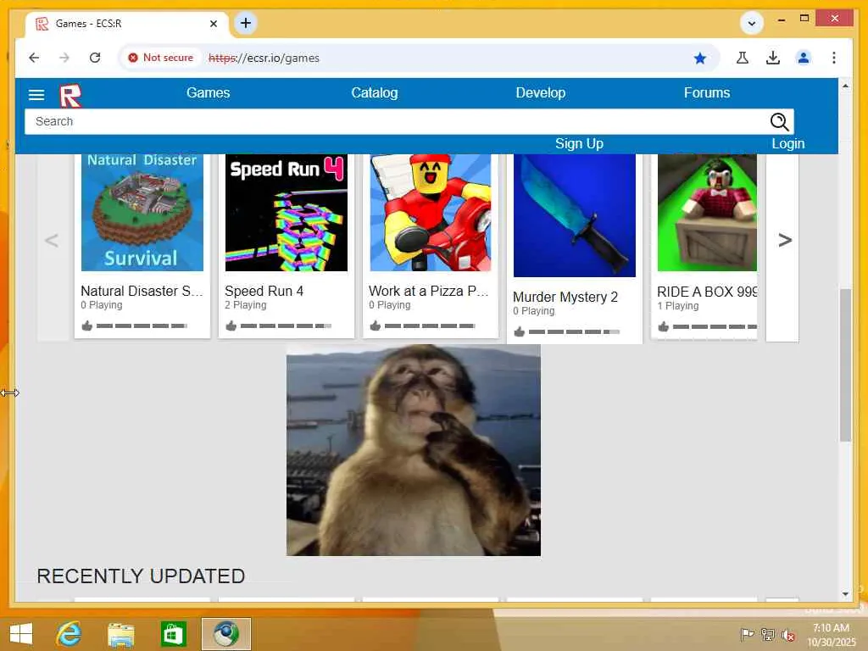Click the scrollbar up arrow
Viewport: 868px width, 651px height.
click(845, 86)
